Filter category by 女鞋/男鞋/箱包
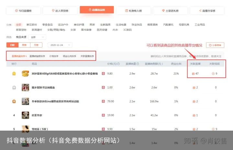Screen dimensions: 233x150 pos(56,30)
